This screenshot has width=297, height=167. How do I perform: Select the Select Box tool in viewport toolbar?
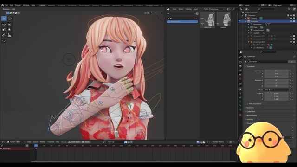pyautogui.click(x=4, y=19)
